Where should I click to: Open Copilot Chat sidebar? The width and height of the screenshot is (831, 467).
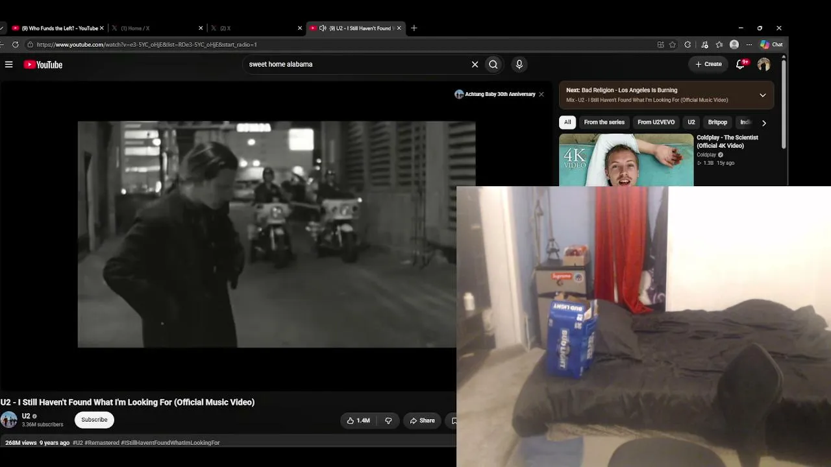point(772,45)
